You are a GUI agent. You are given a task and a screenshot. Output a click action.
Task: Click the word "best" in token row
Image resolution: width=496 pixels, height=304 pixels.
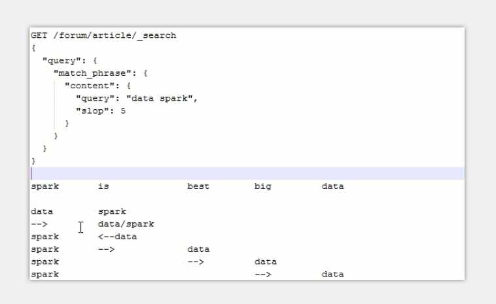pyautogui.click(x=198, y=186)
